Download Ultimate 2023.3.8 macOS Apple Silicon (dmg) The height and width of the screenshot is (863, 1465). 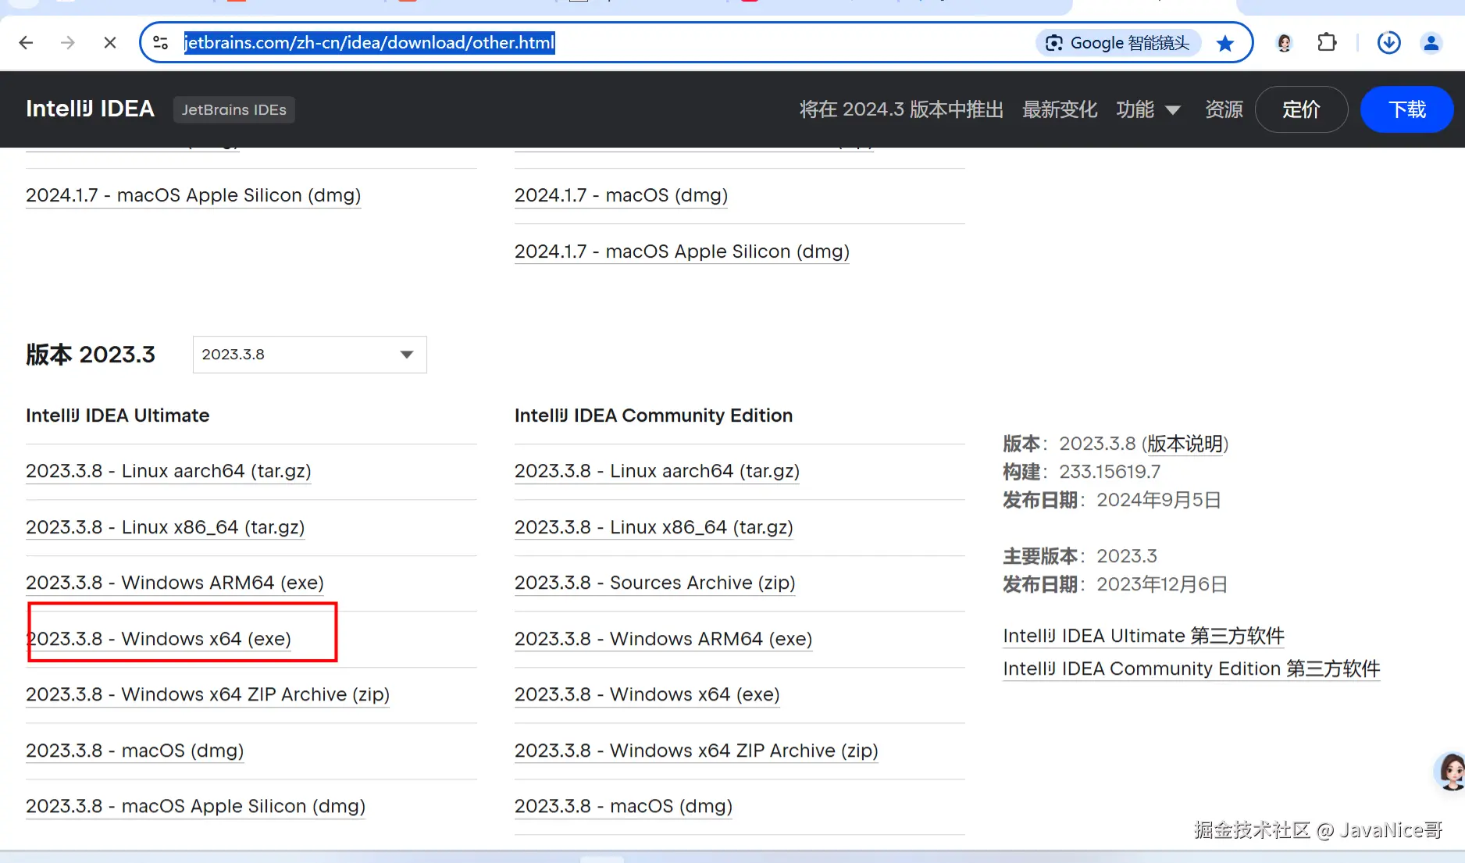tap(195, 806)
